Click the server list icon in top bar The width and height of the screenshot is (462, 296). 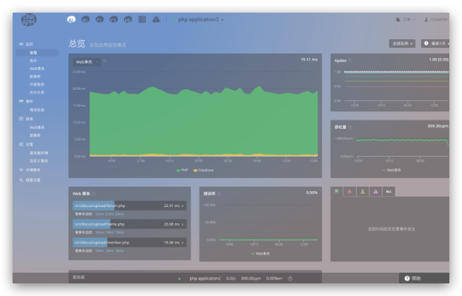point(142,20)
